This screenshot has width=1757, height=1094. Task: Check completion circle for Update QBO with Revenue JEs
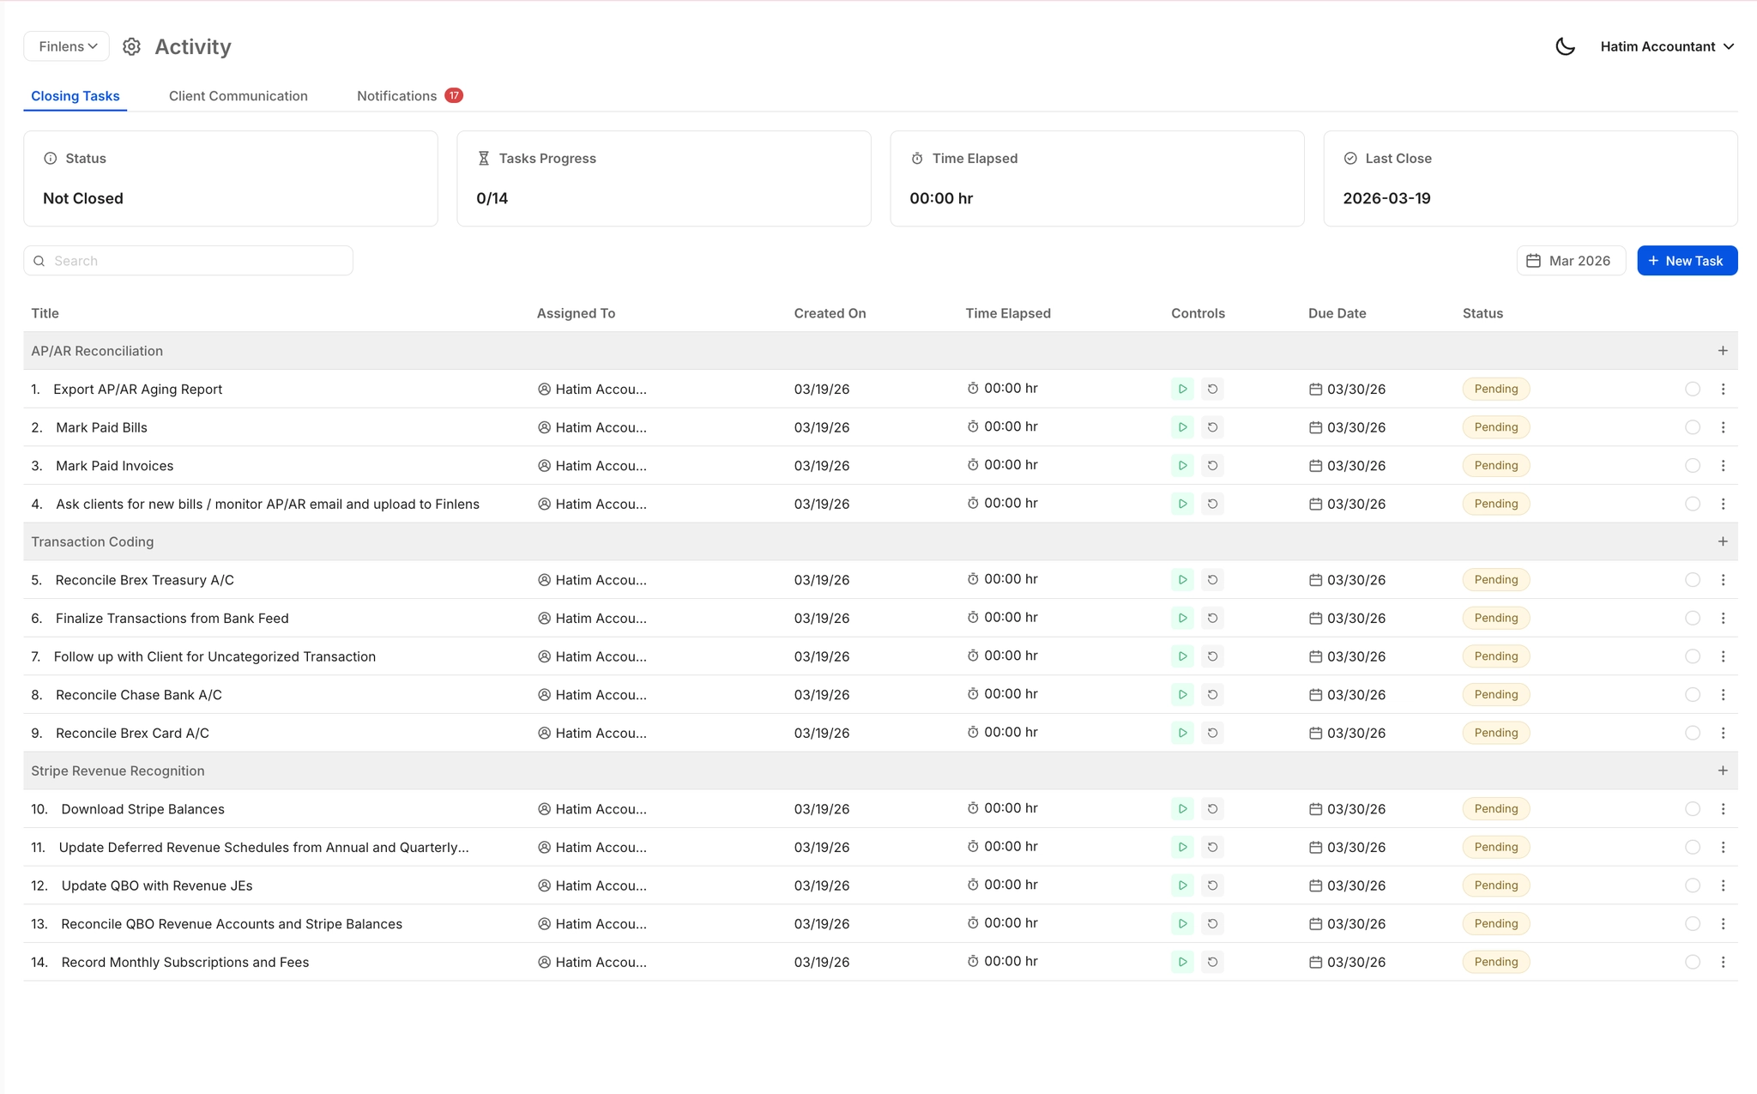pos(1692,885)
